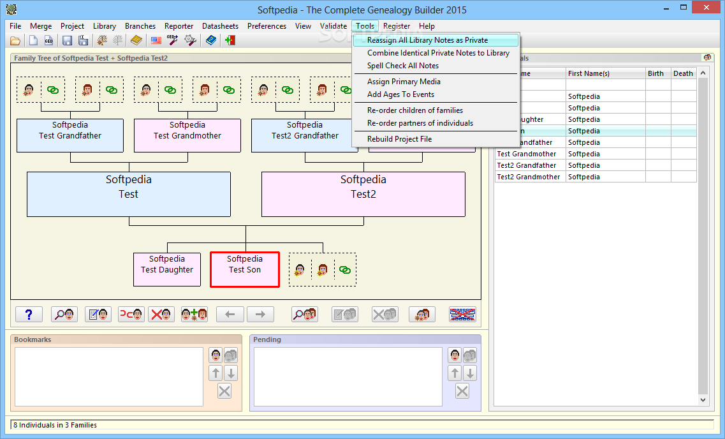
Task: Click the exit door toolbar icon
Action: tap(230, 41)
